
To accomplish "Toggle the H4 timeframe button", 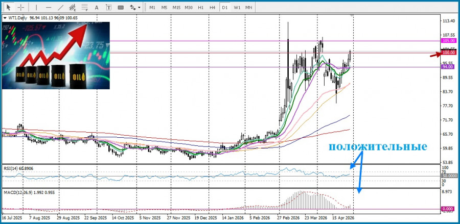I will point(212,8).
